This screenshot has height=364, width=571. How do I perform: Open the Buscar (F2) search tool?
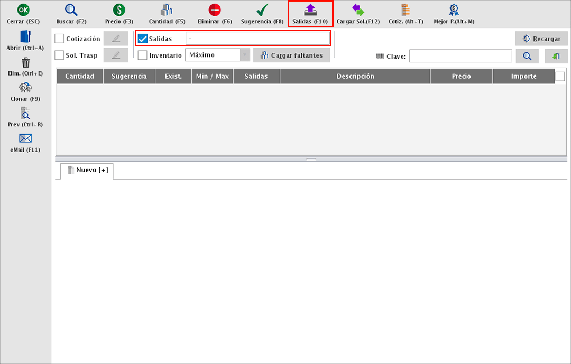click(x=71, y=10)
